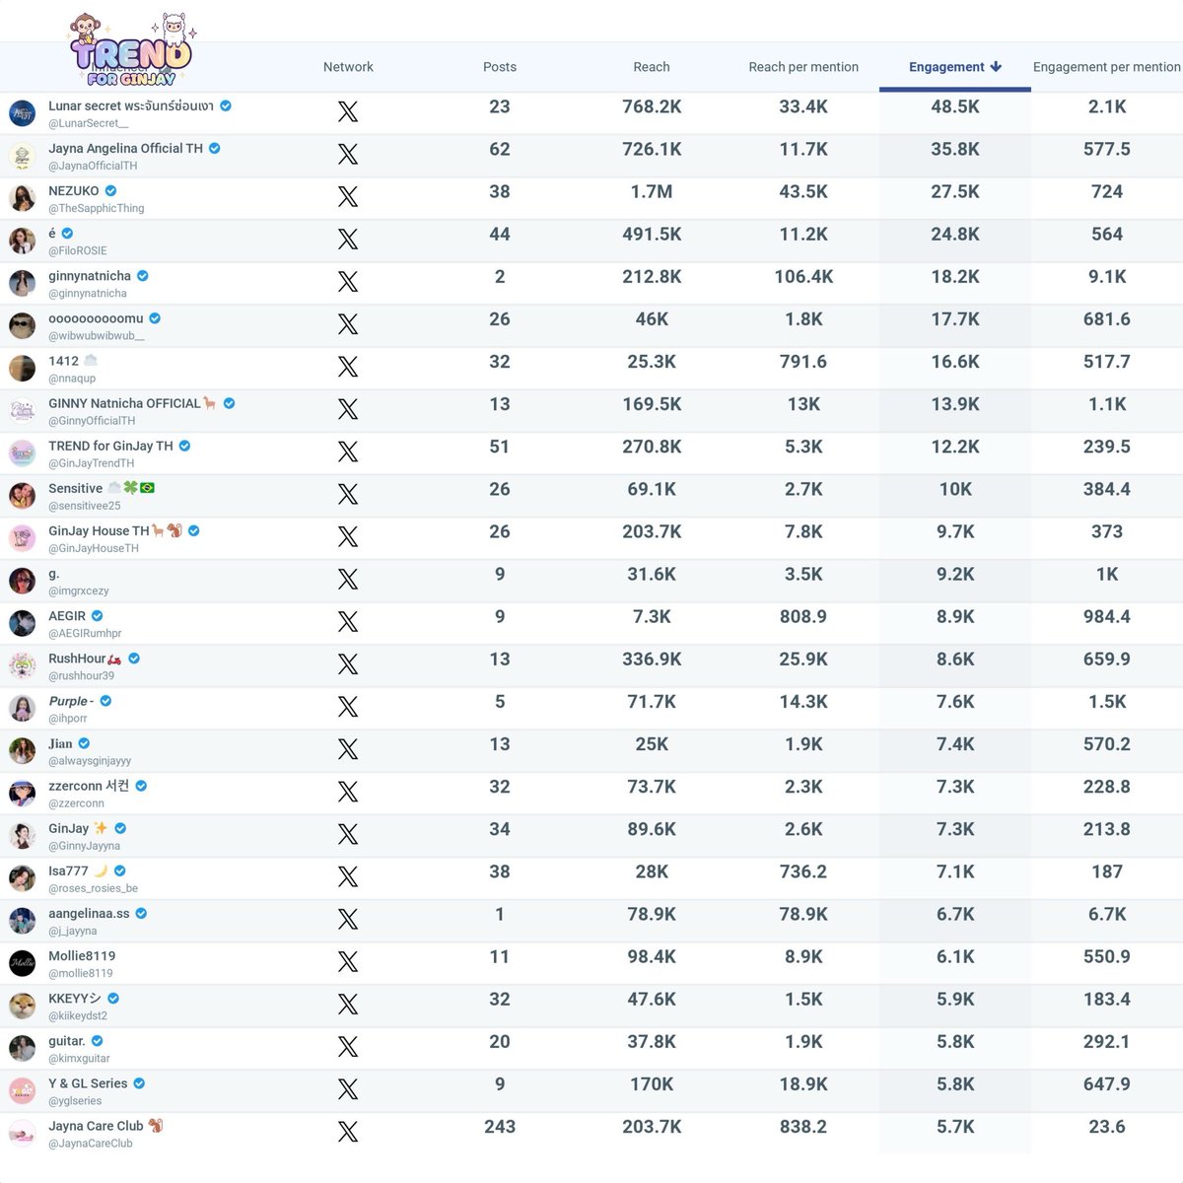Click the X icon for Y & GL Series

tap(348, 1088)
